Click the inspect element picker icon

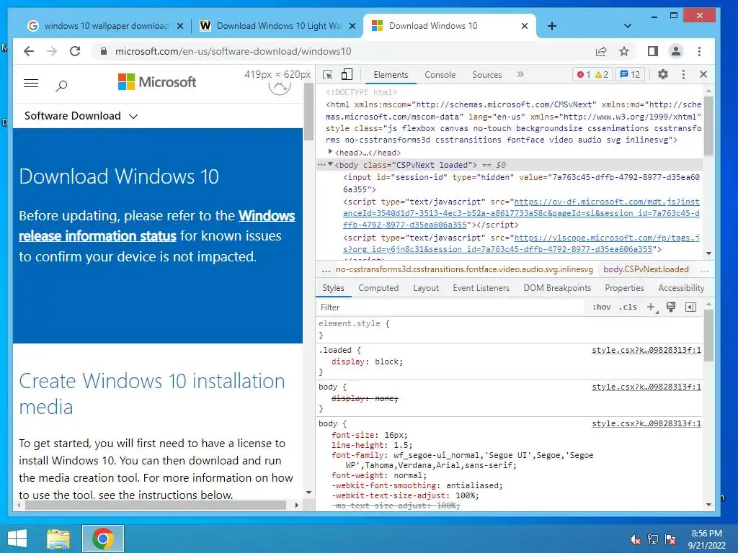click(x=328, y=75)
